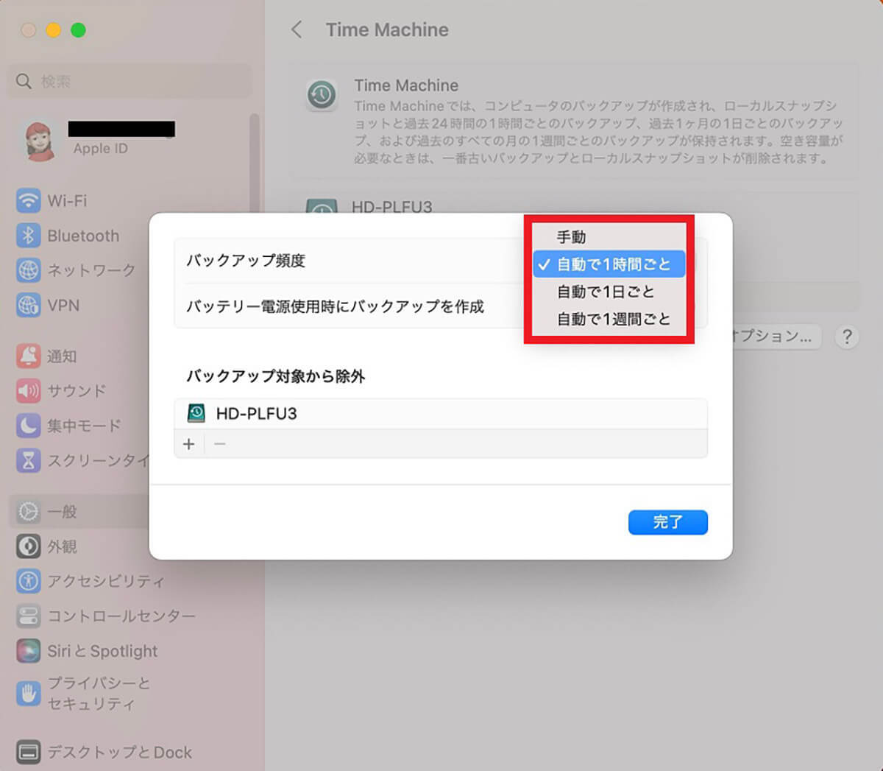This screenshot has height=771, width=883.
Task: Focus the 検索 search field
Action: [130, 81]
